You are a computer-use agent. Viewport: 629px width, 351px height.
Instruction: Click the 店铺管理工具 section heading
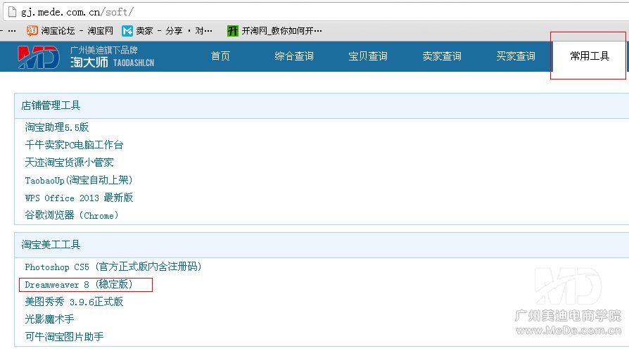tap(51, 106)
